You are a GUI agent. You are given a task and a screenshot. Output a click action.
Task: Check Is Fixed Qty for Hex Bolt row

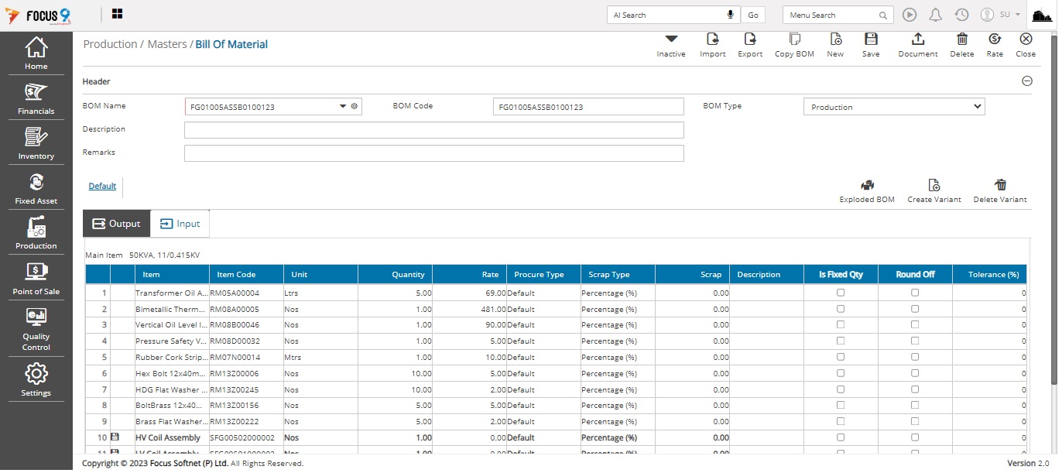pyautogui.click(x=841, y=373)
